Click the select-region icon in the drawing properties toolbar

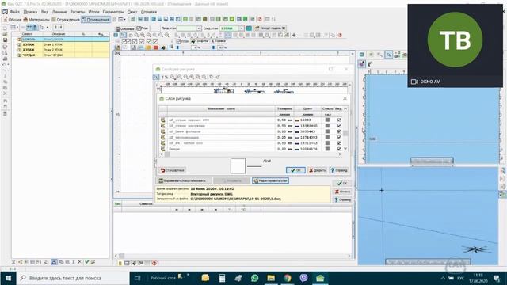pos(156,77)
